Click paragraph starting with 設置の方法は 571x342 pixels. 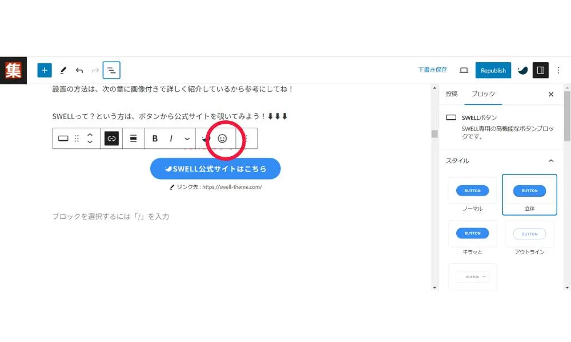click(x=173, y=89)
